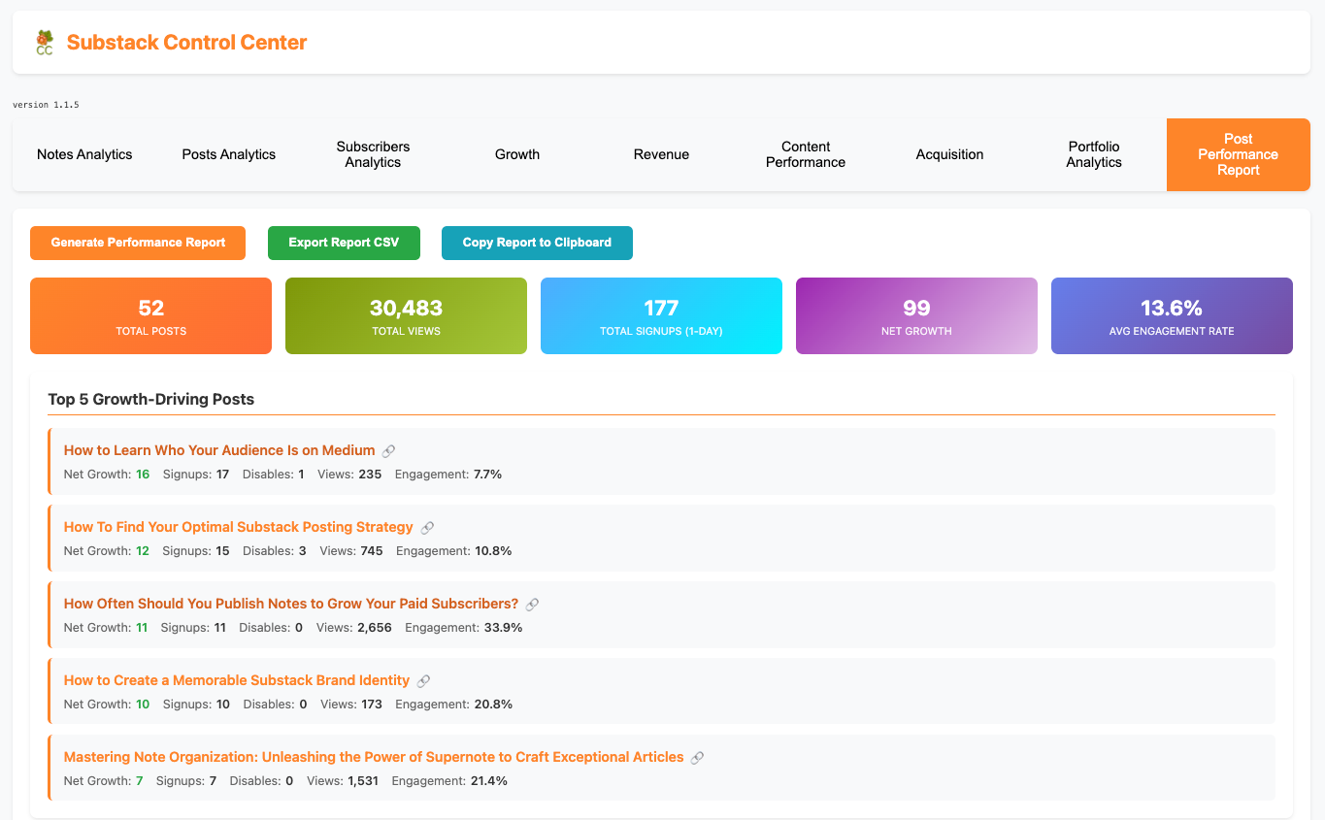Click 'Net Growth: 7' stat
Screen dimensions: 1325x820
(104, 781)
